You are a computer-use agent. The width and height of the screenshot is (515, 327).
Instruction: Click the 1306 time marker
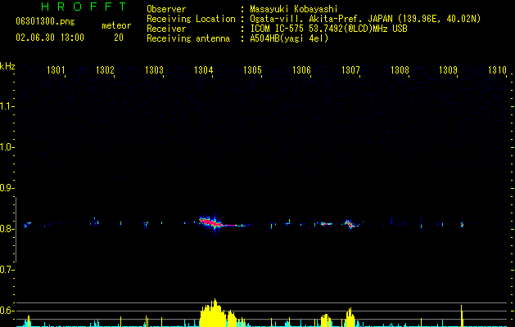pyautogui.click(x=301, y=70)
